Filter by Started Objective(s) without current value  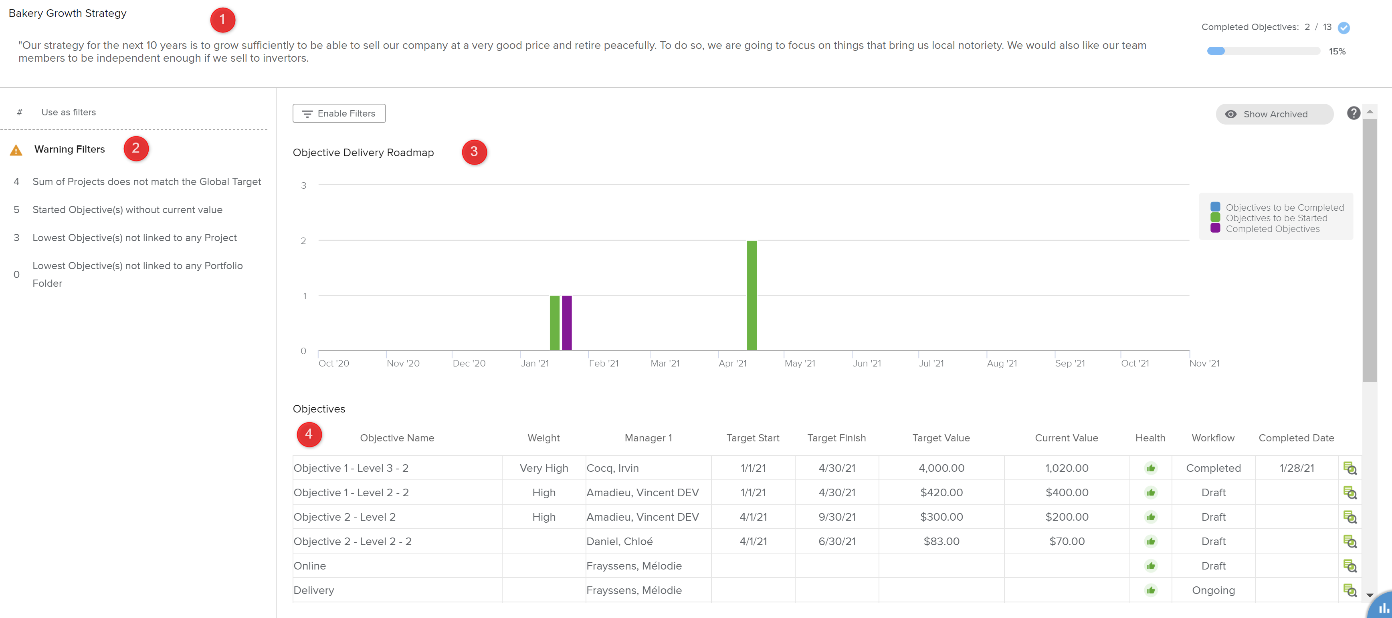127,209
